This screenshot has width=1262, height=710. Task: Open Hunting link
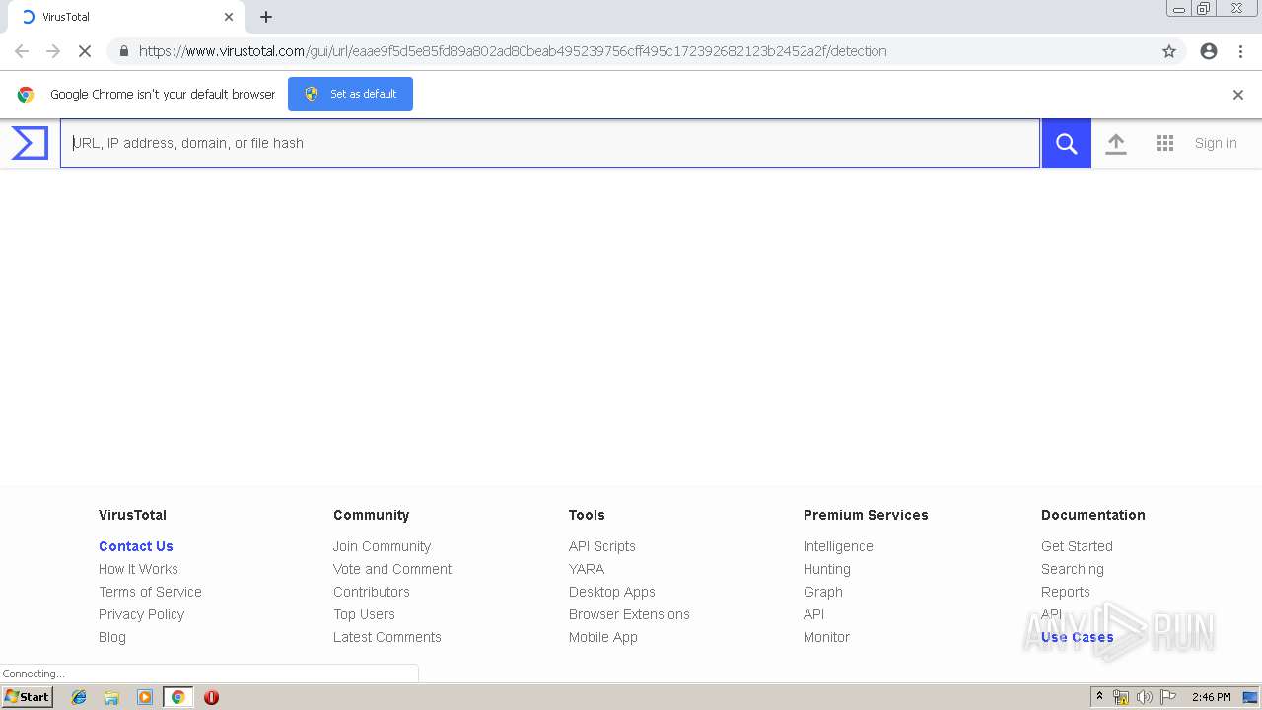[x=826, y=569]
